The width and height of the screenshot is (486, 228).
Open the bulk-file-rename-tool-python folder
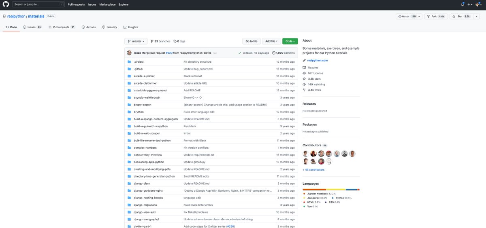point(152,141)
